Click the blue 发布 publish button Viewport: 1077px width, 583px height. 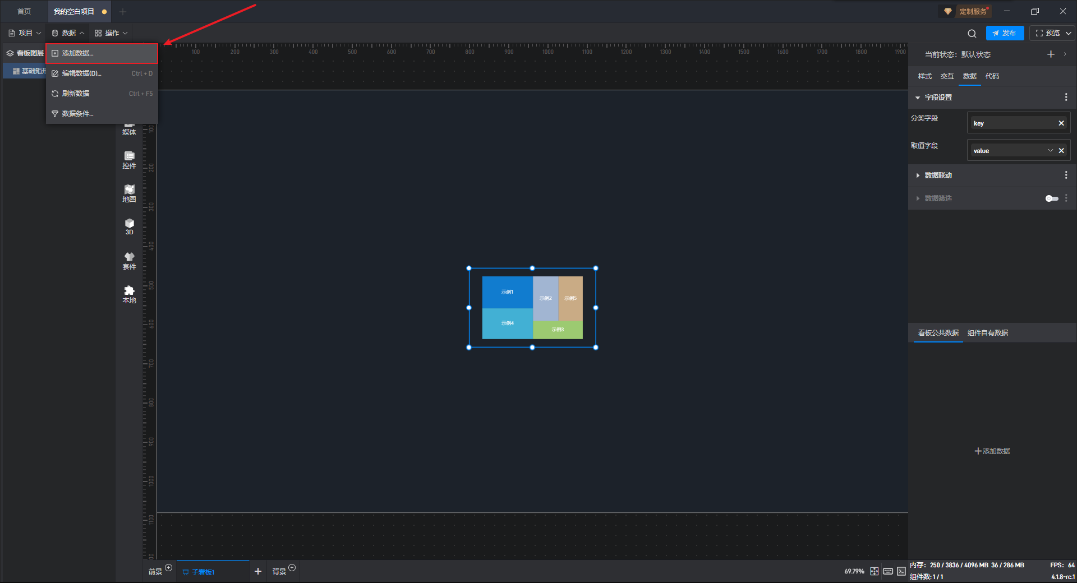[1005, 34]
